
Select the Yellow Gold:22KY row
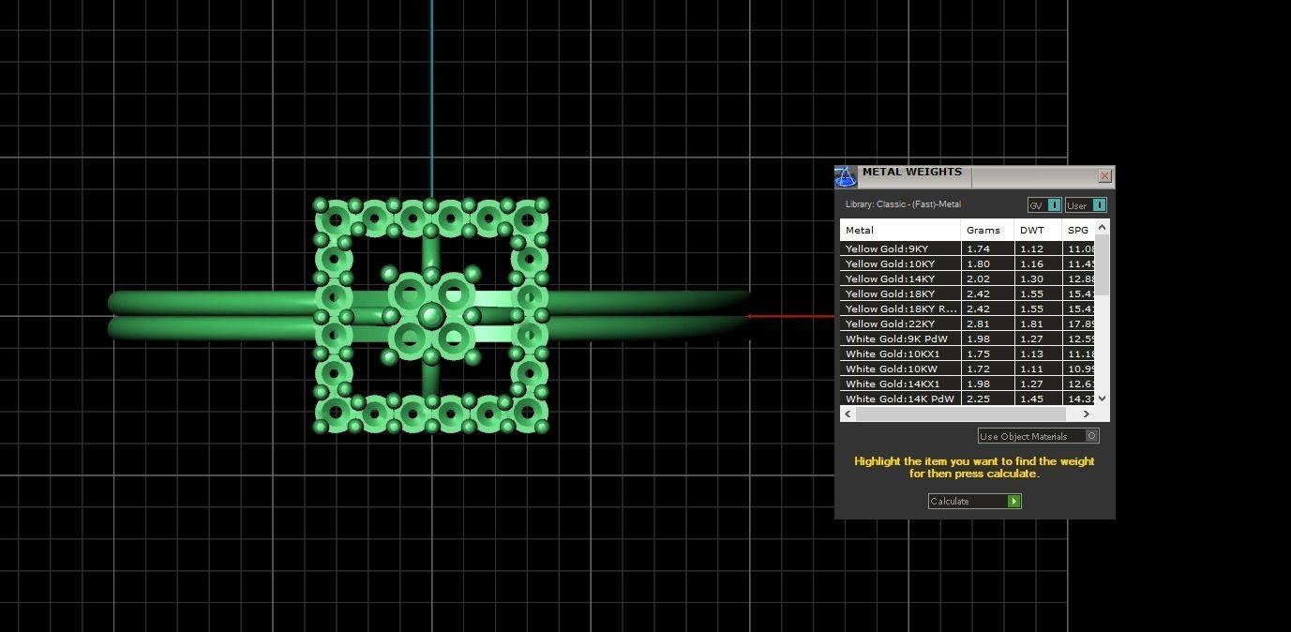click(x=968, y=324)
